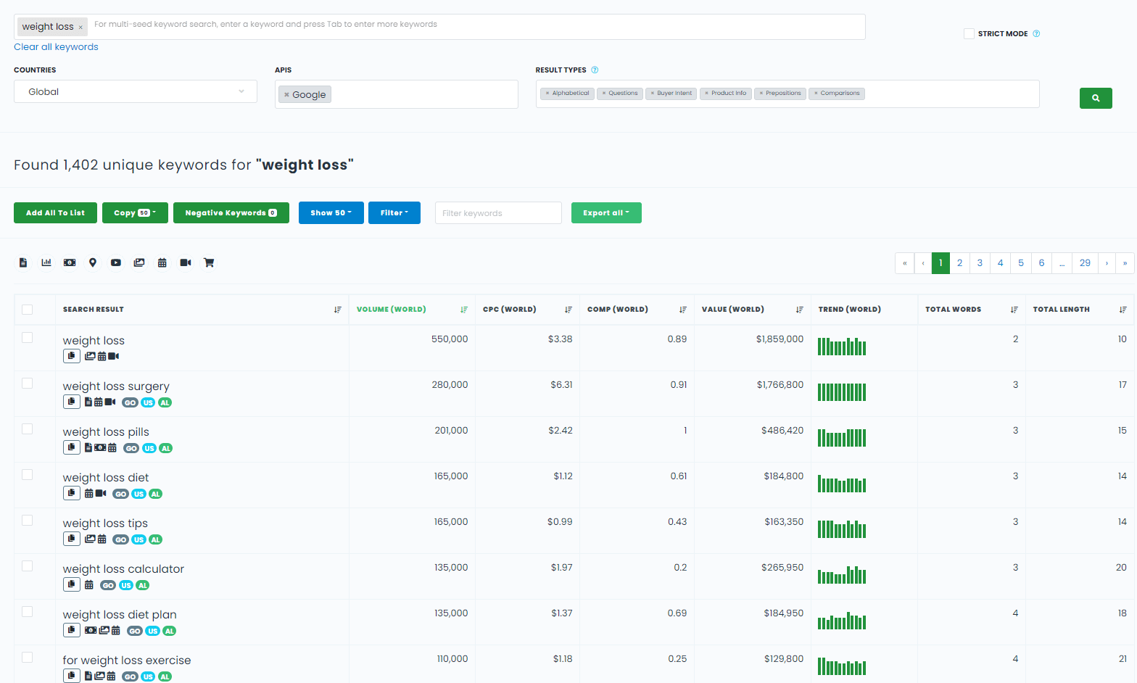Click the video camera icon in the toolbar
The height and width of the screenshot is (683, 1137).
186,262
